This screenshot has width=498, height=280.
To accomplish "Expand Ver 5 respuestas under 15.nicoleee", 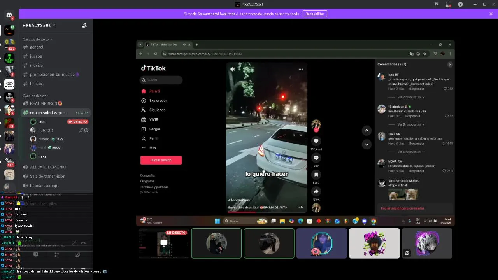I will pos(411,124).
